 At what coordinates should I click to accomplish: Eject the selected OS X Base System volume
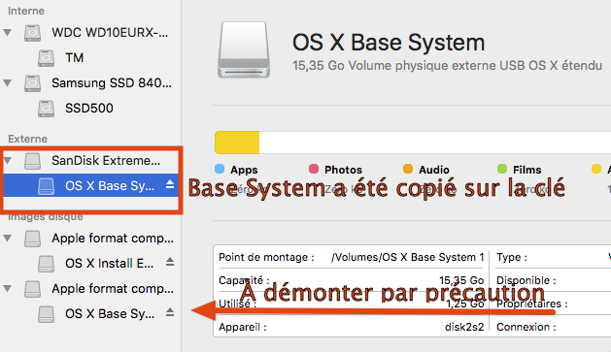[170, 184]
